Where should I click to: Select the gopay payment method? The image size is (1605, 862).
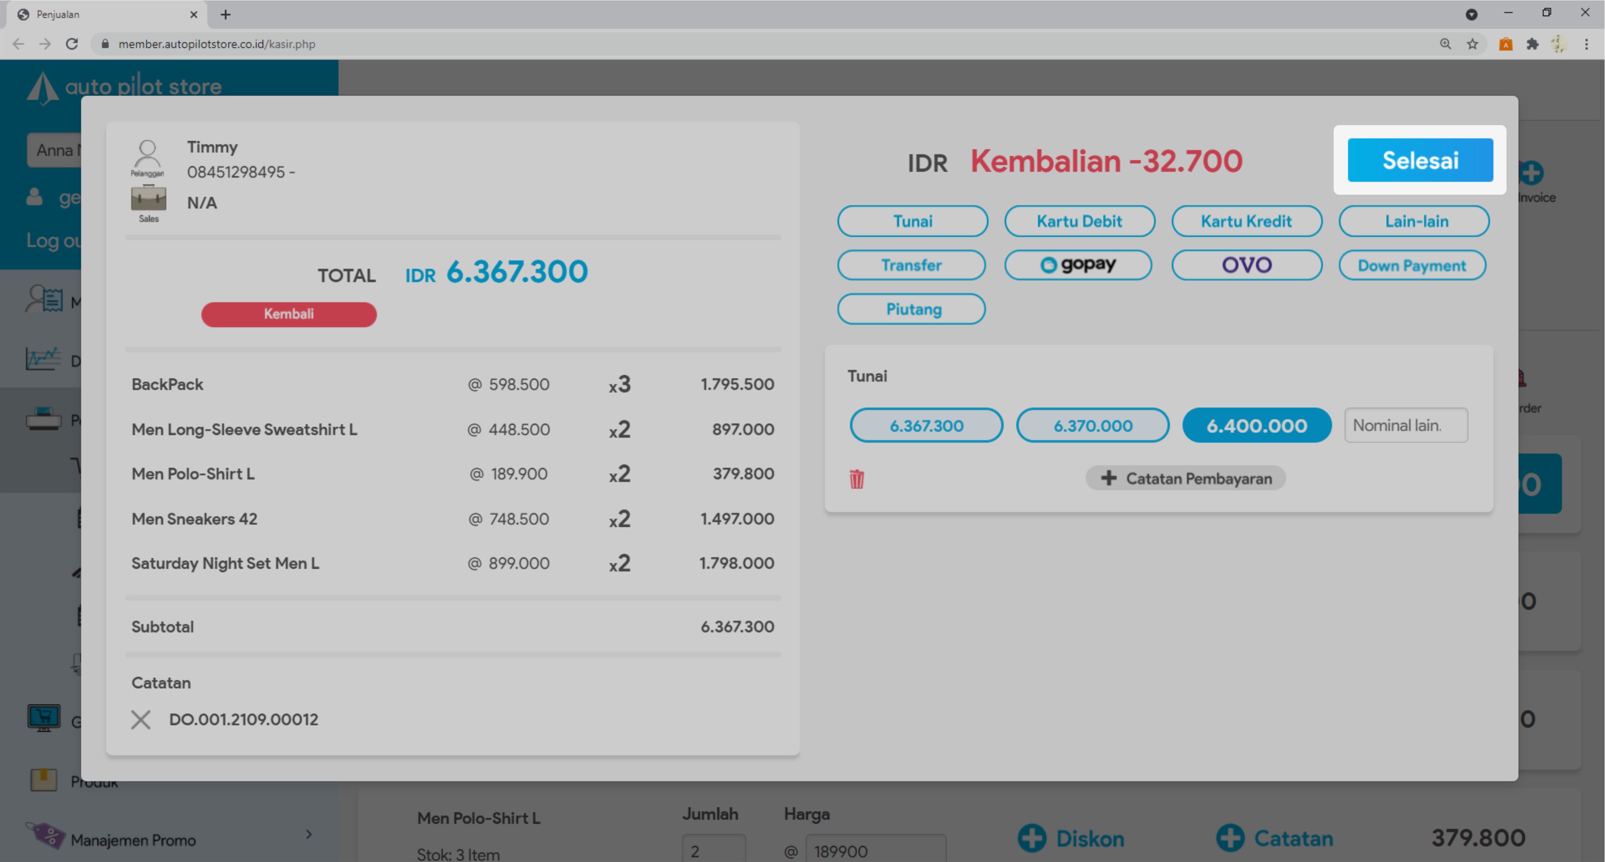pyautogui.click(x=1078, y=265)
